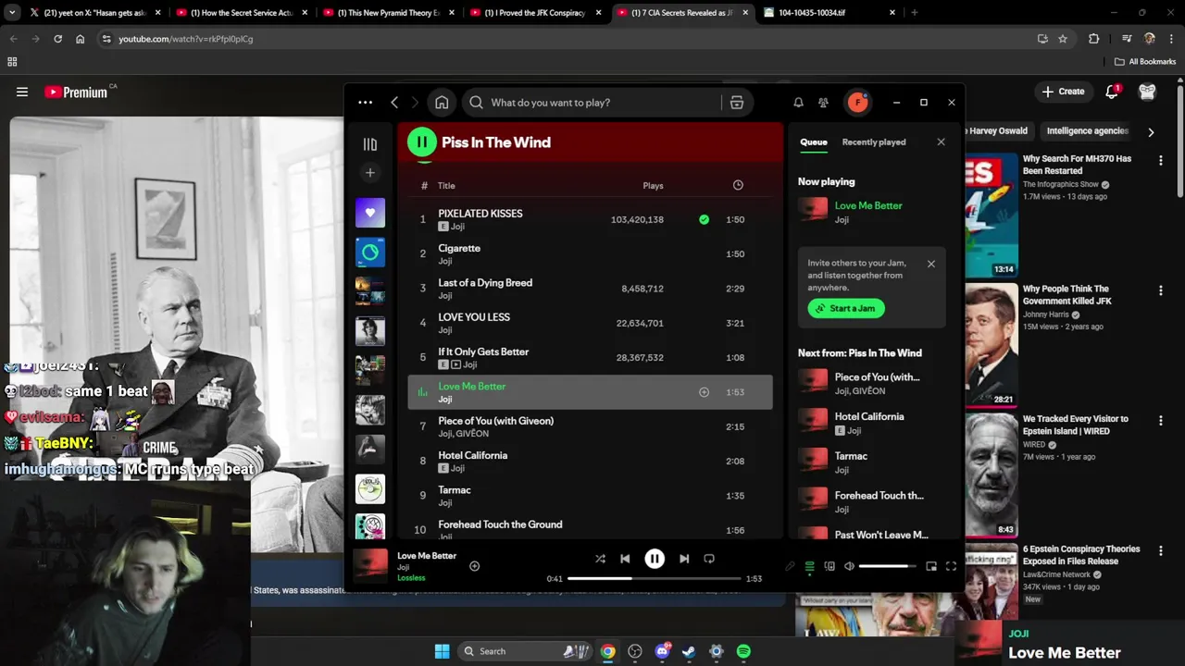Open more options for JFK video

tap(1161, 290)
